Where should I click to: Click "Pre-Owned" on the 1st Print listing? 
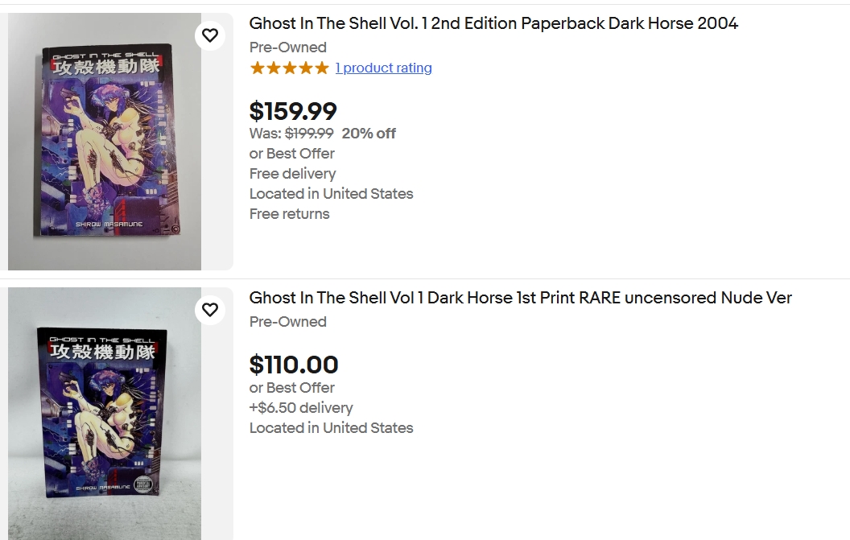(287, 322)
